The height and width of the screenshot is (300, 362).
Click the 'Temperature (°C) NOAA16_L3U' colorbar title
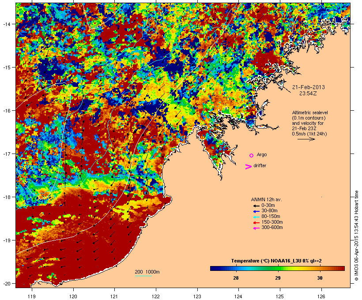point(276,261)
